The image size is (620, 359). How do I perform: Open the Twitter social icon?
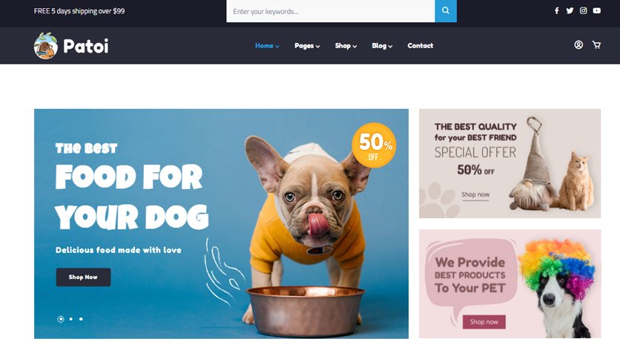click(x=570, y=10)
